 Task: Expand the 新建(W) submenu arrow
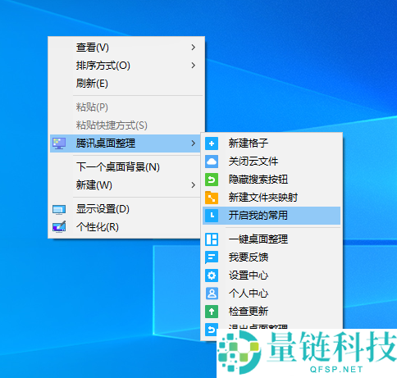[x=194, y=185]
